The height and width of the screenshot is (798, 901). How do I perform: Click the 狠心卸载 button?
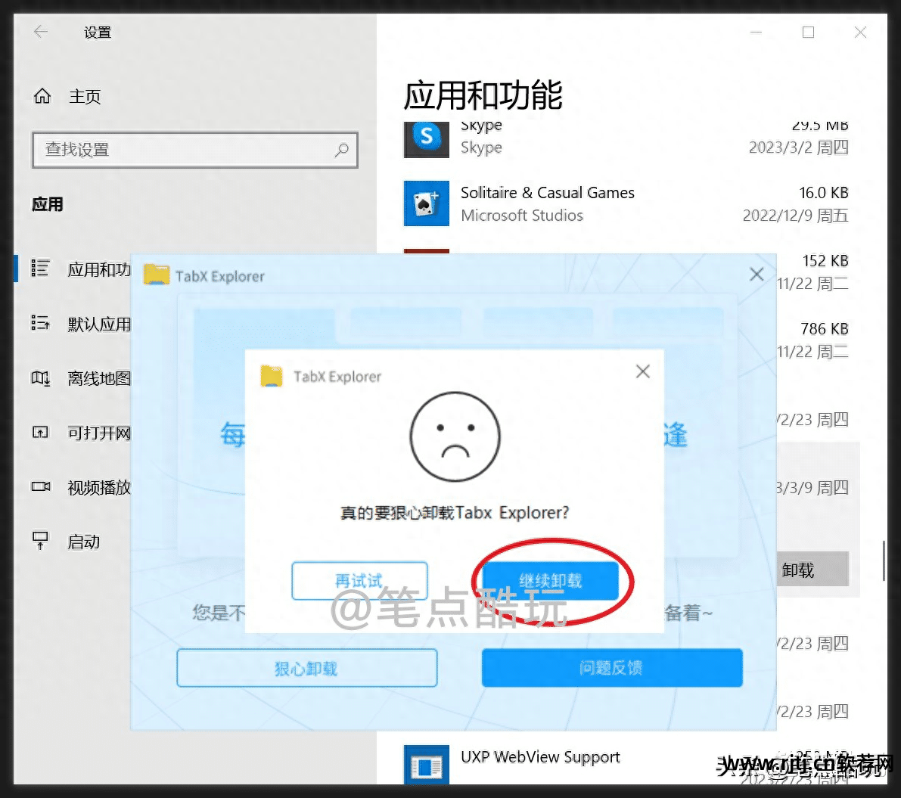pos(306,668)
